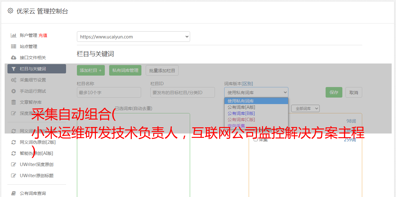Click the bar chart icon for 账户管理

point(13,35)
